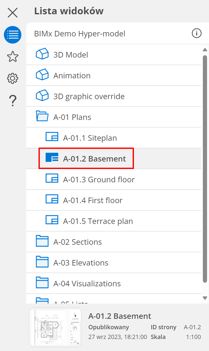
Task: Open A-01.3 Ground floor layout
Action: tap(99, 179)
